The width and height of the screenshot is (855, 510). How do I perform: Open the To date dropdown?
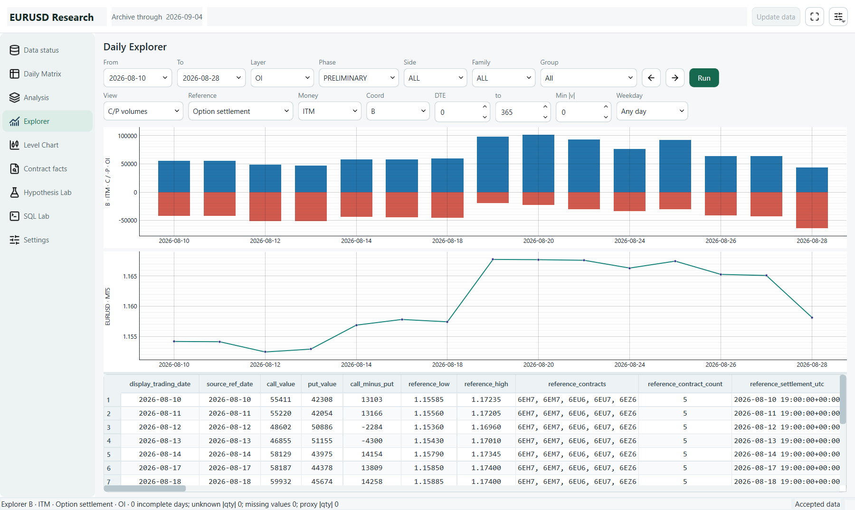pyautogui.click(x=211, y=78)
